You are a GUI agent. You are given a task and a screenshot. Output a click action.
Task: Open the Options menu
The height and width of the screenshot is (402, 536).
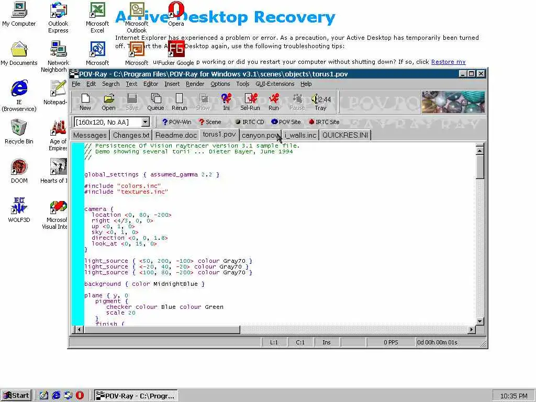click(220, 84)
